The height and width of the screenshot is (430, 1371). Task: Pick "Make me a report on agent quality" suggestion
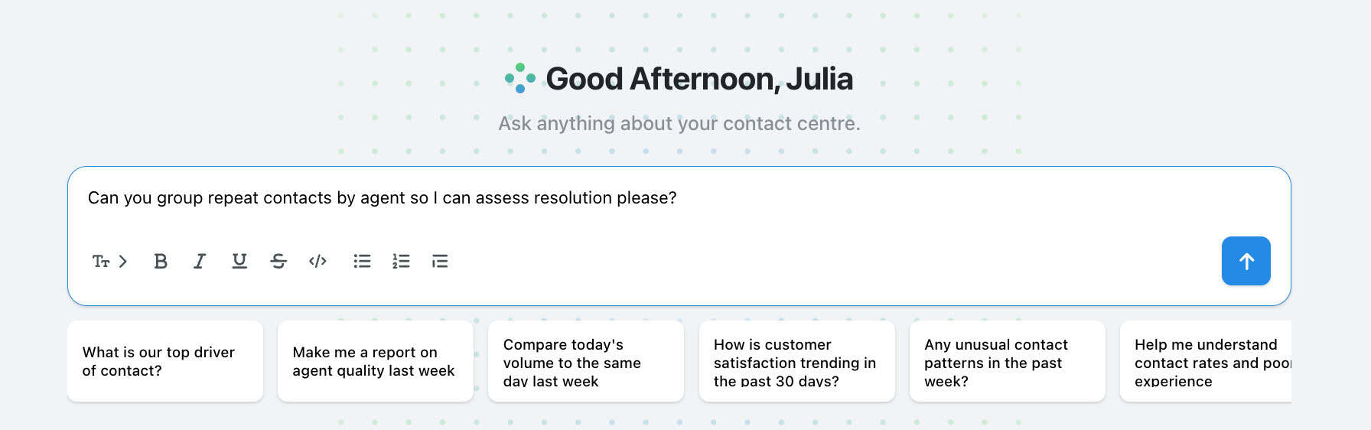376,361
